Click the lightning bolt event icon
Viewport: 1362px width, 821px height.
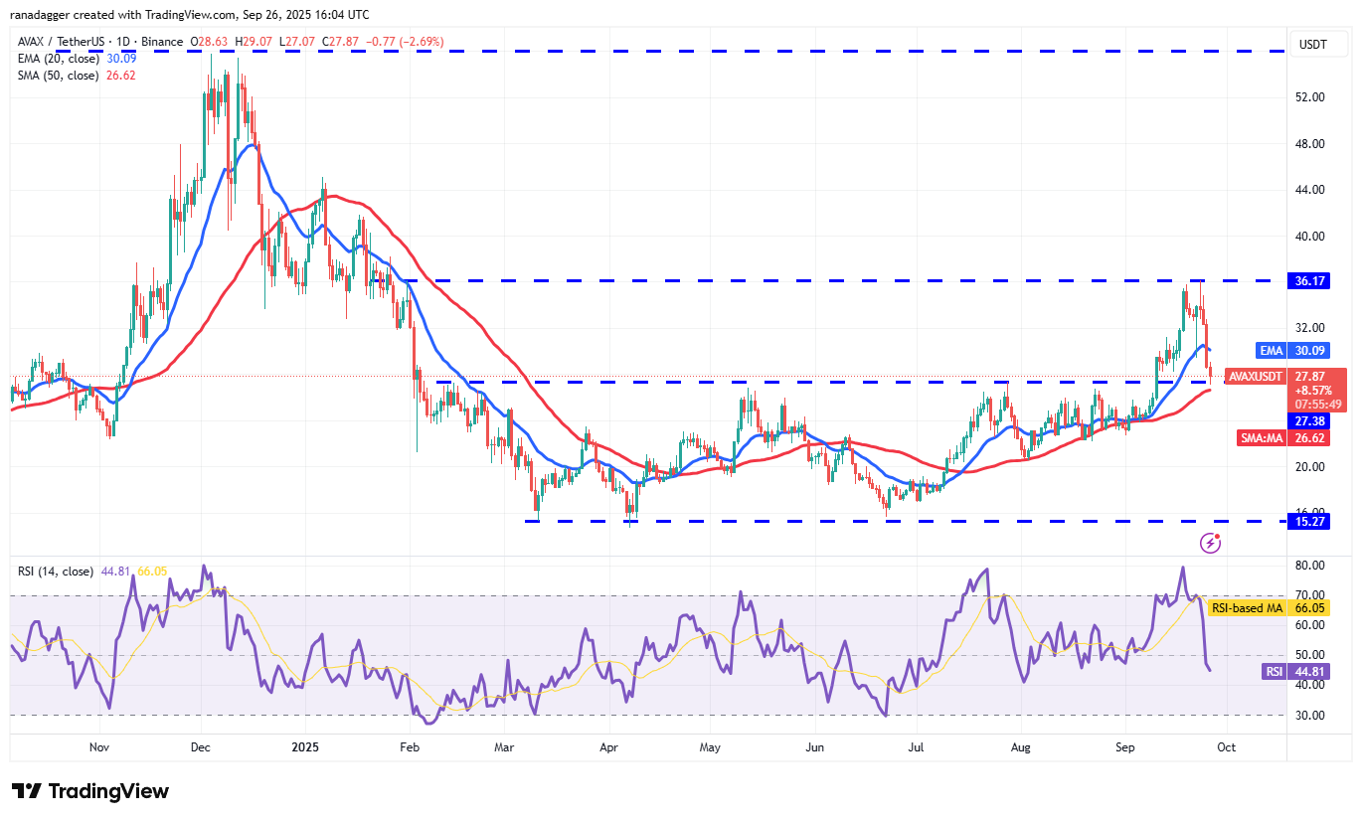point(1211,543)
